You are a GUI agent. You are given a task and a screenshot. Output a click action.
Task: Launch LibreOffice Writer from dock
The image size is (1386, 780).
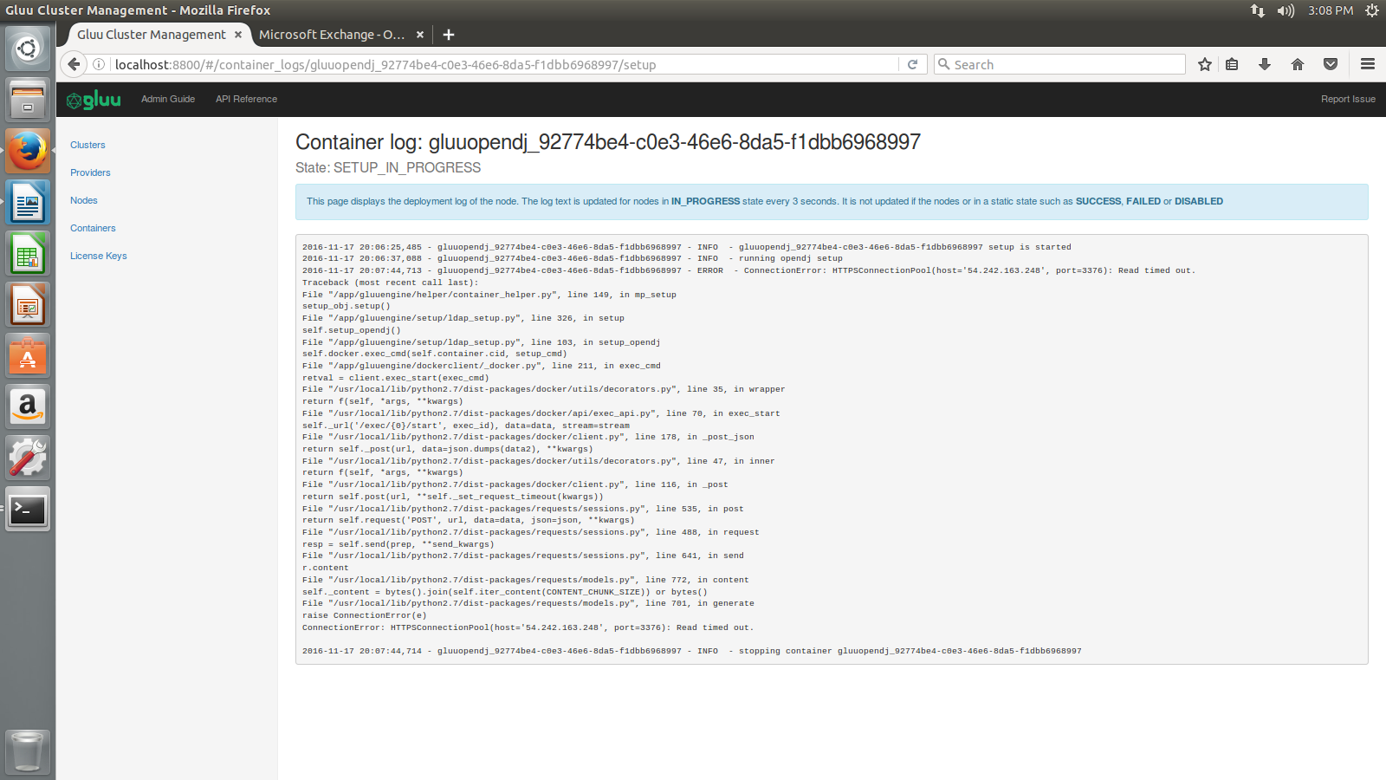28,202
